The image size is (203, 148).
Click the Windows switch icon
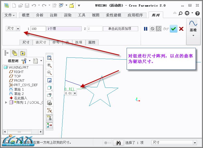pos(61,5)
